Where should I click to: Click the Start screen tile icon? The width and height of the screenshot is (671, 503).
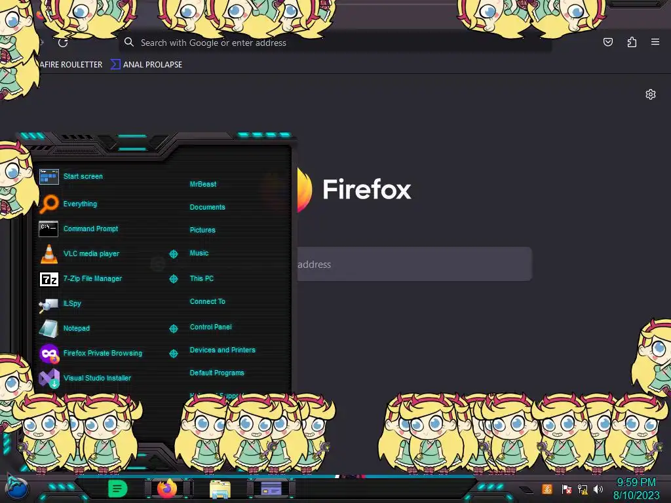coord(48,176)
